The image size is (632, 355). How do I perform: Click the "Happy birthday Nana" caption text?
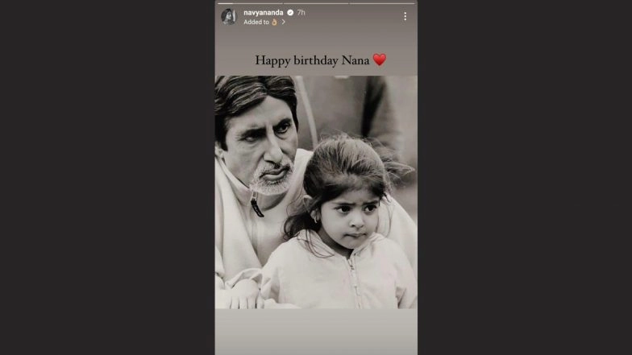click(x=312, y=60)
